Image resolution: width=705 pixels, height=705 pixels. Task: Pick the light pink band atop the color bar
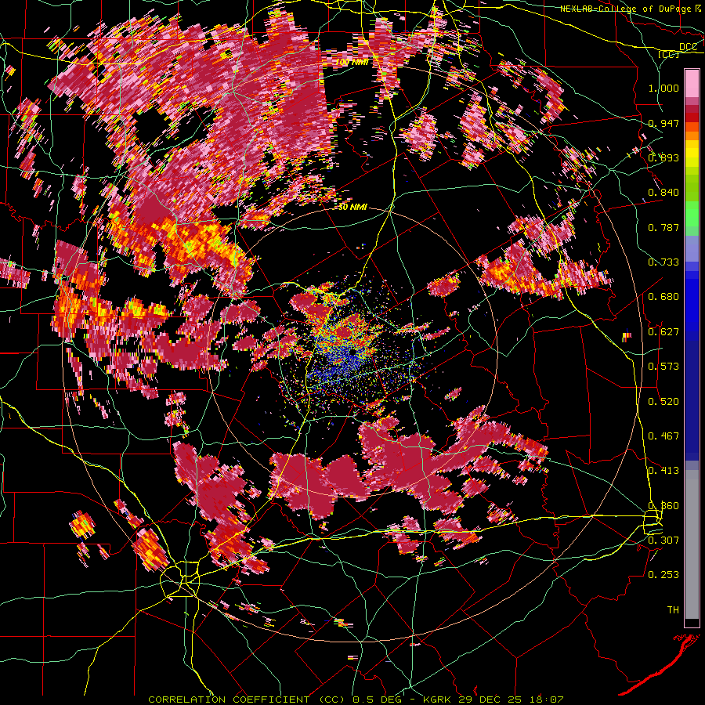coord(692,83)
